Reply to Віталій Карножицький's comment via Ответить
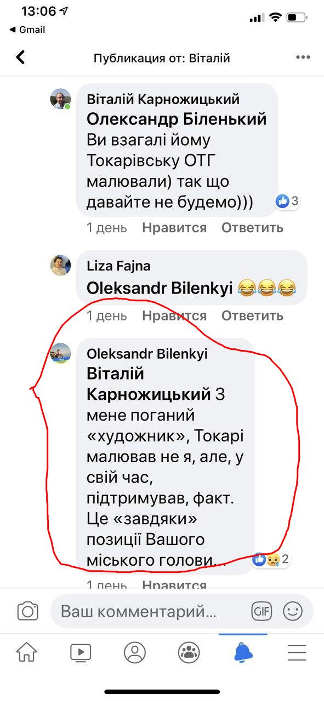 (253, 227)
